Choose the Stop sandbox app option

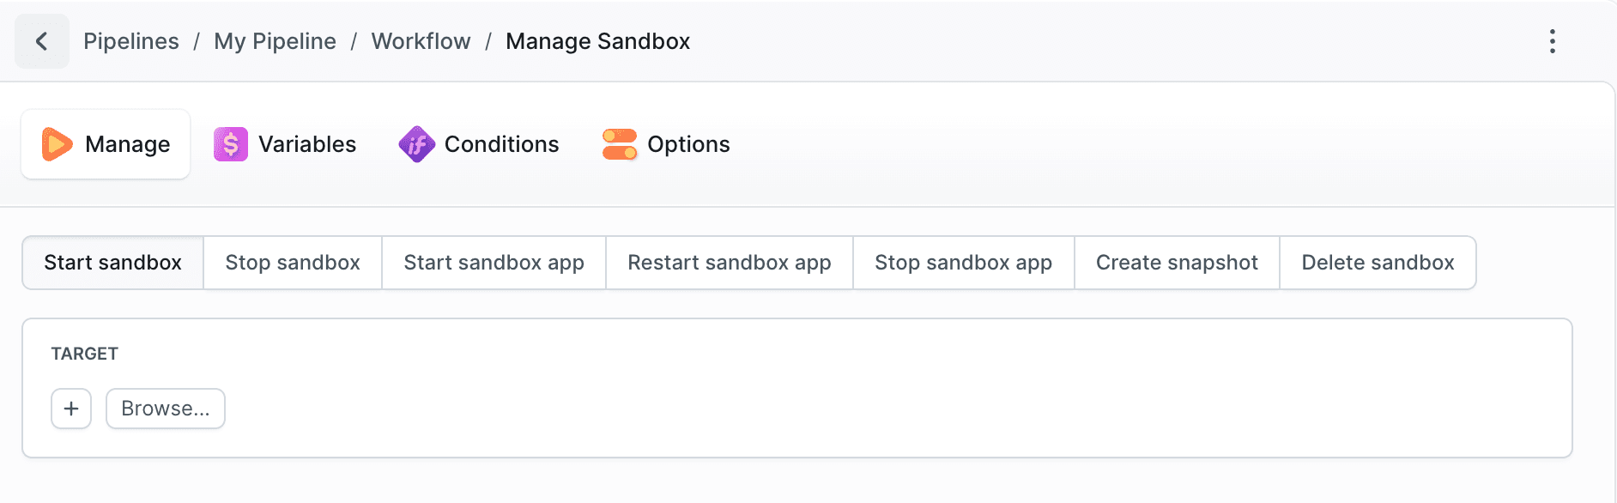tap(963, 263)
